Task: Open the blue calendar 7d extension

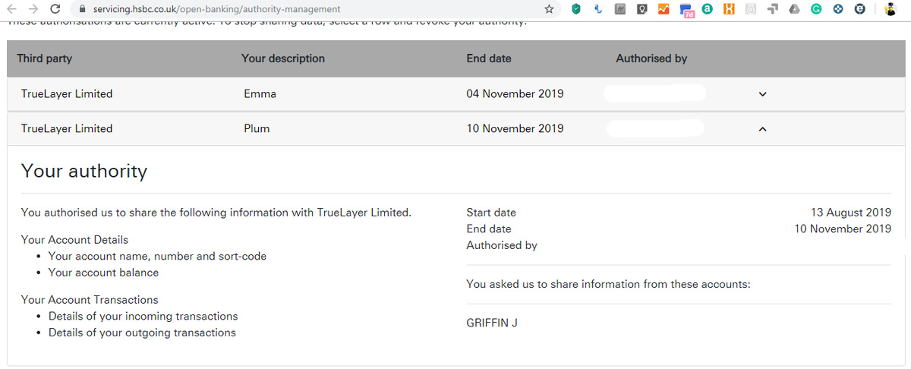Action: click(x=686, y=10)
